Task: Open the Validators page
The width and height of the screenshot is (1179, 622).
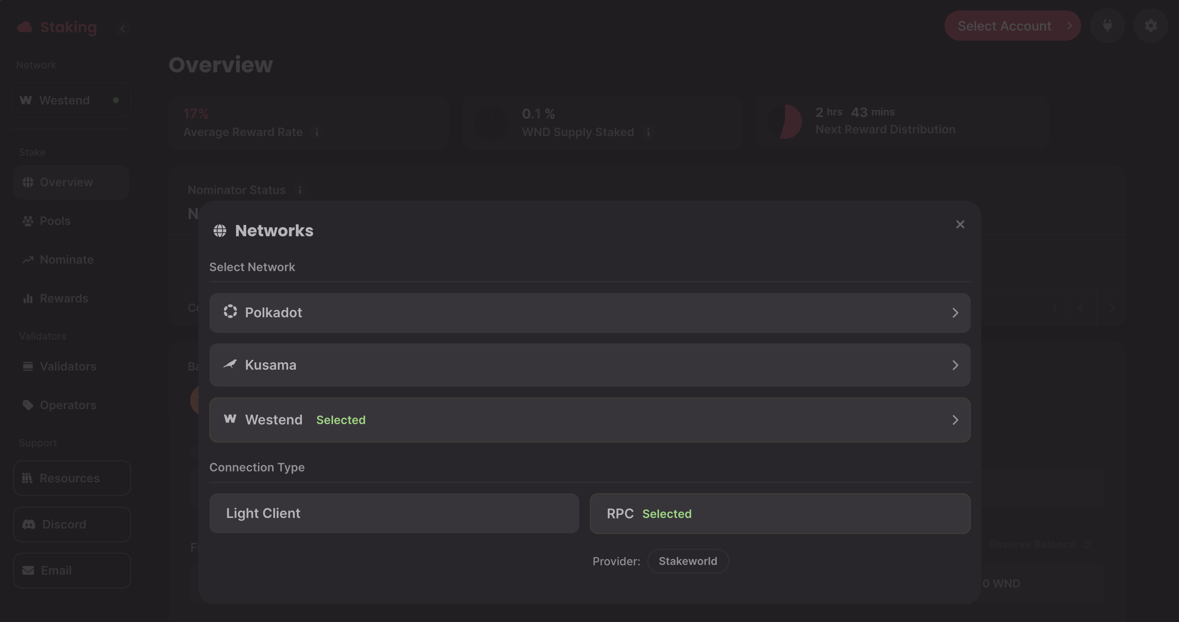Action: tap(71, 366)
